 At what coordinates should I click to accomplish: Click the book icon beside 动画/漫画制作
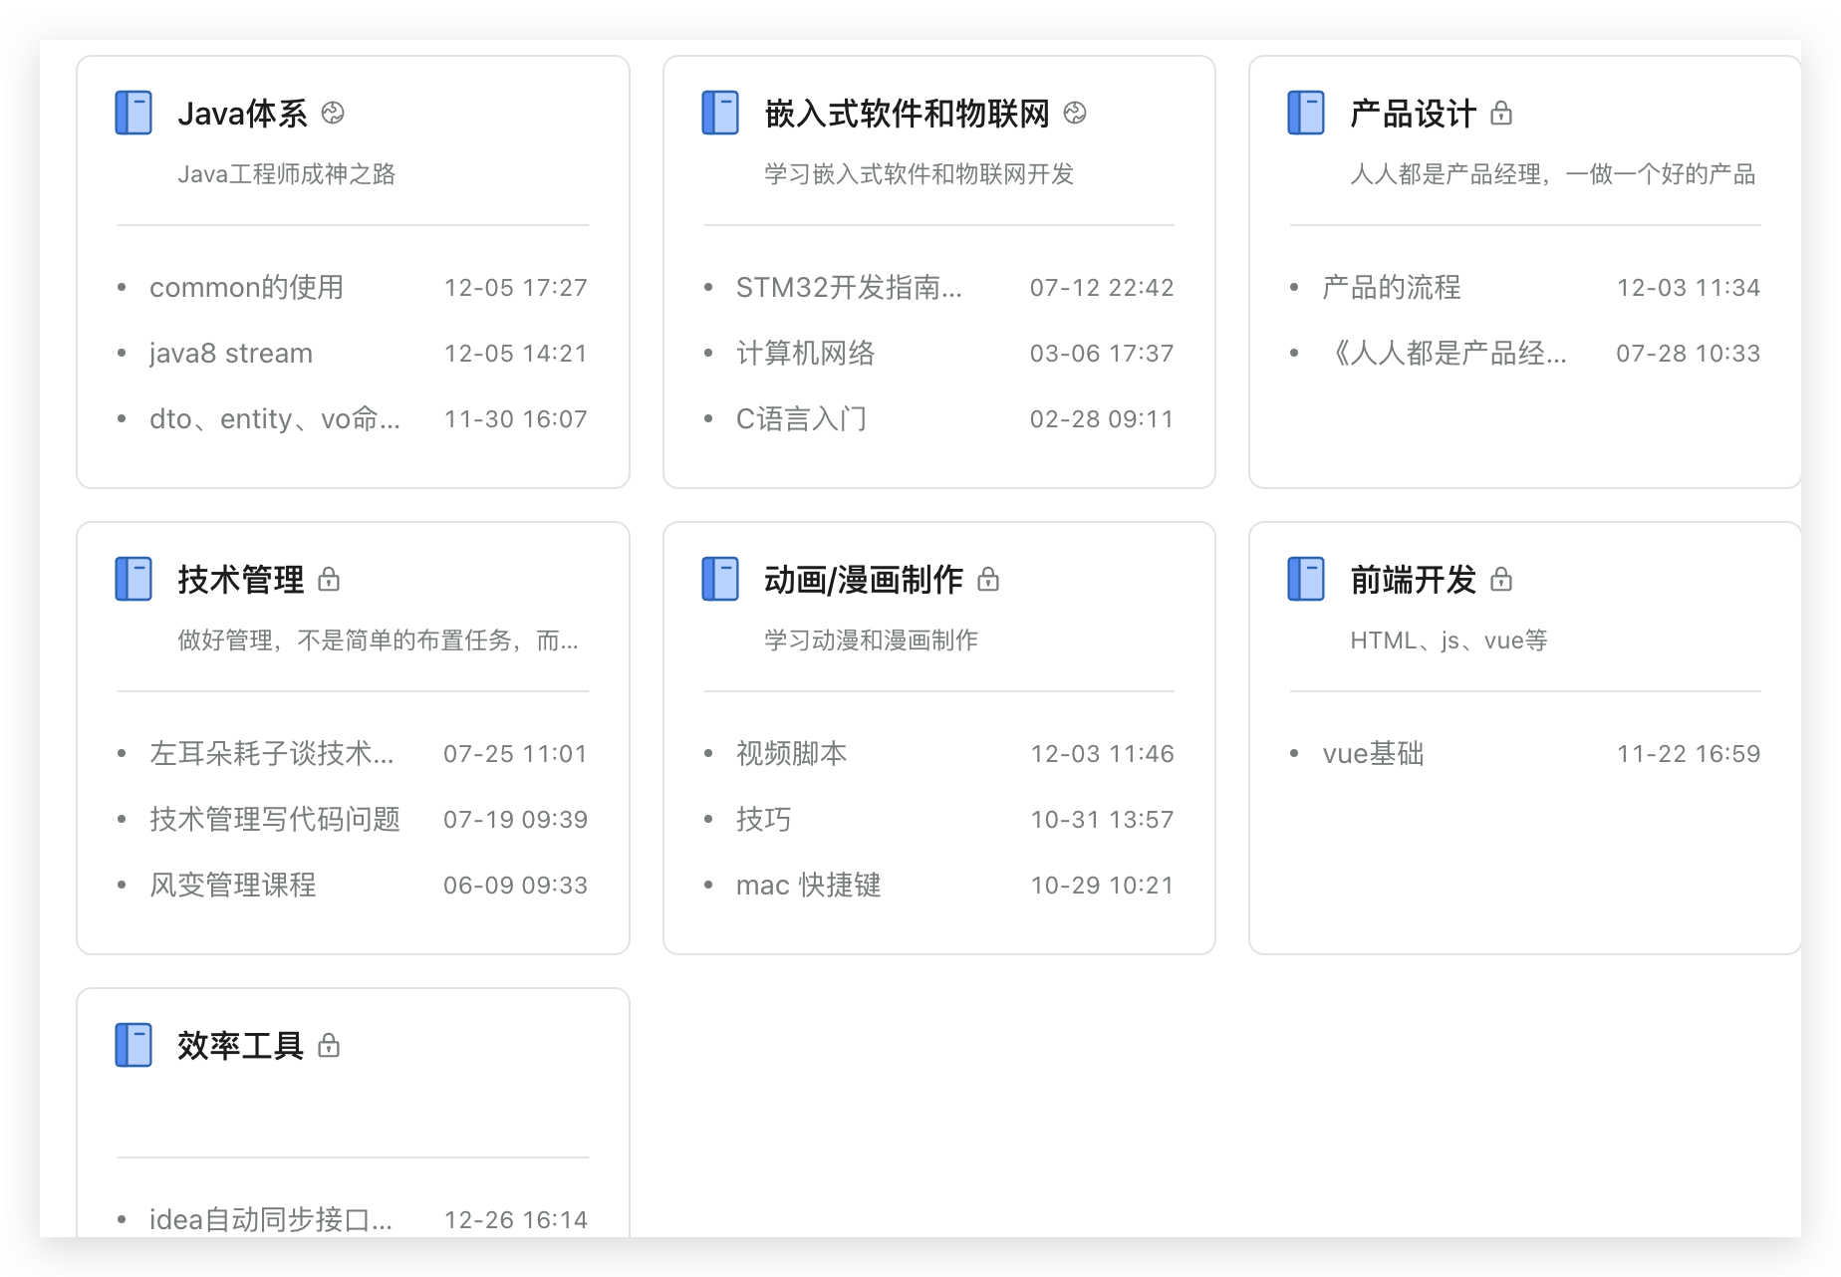[720, 579]
